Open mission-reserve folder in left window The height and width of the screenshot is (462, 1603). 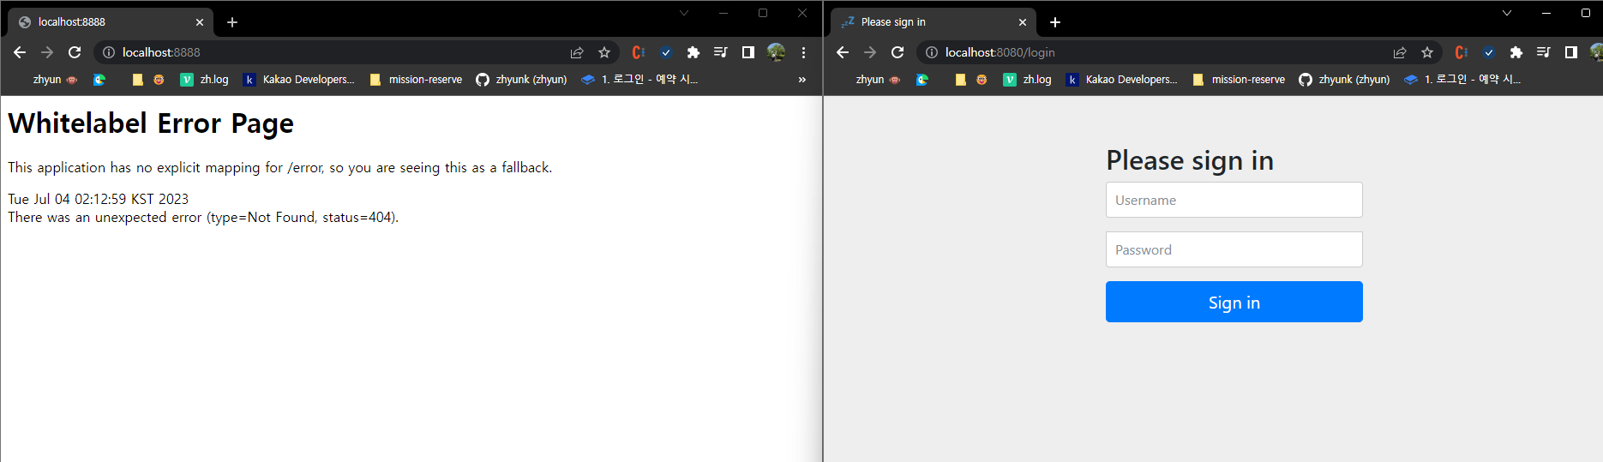416,80
